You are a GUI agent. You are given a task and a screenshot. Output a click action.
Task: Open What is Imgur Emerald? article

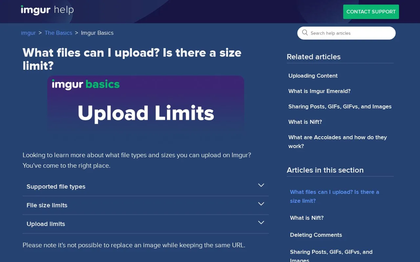[x=319, y=91]
